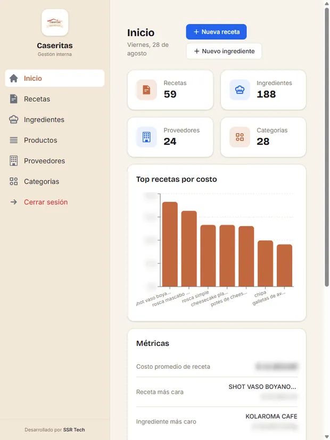Click the Caseritas app name text
The image size is (330, 440).
(x=55, y=45)
